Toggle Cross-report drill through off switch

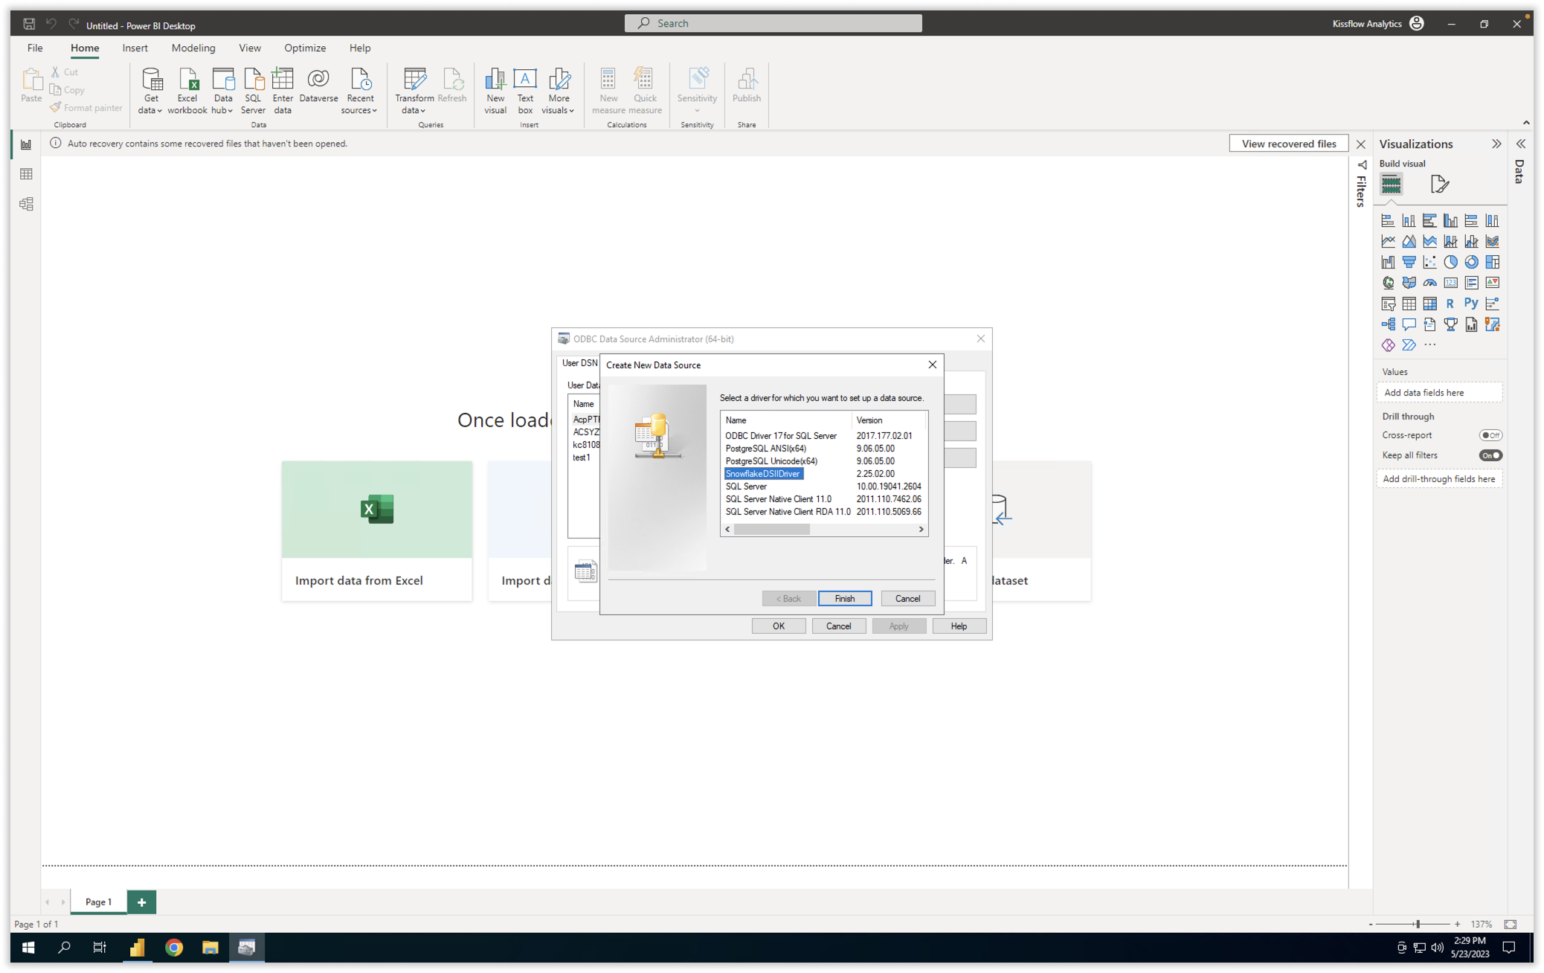1490,435
